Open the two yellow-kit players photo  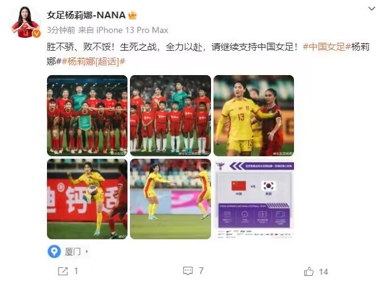tap(170, 199)
